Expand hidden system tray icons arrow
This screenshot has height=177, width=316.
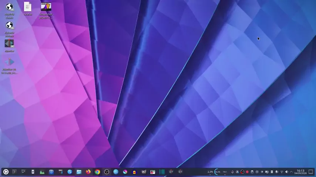[291, 172]
